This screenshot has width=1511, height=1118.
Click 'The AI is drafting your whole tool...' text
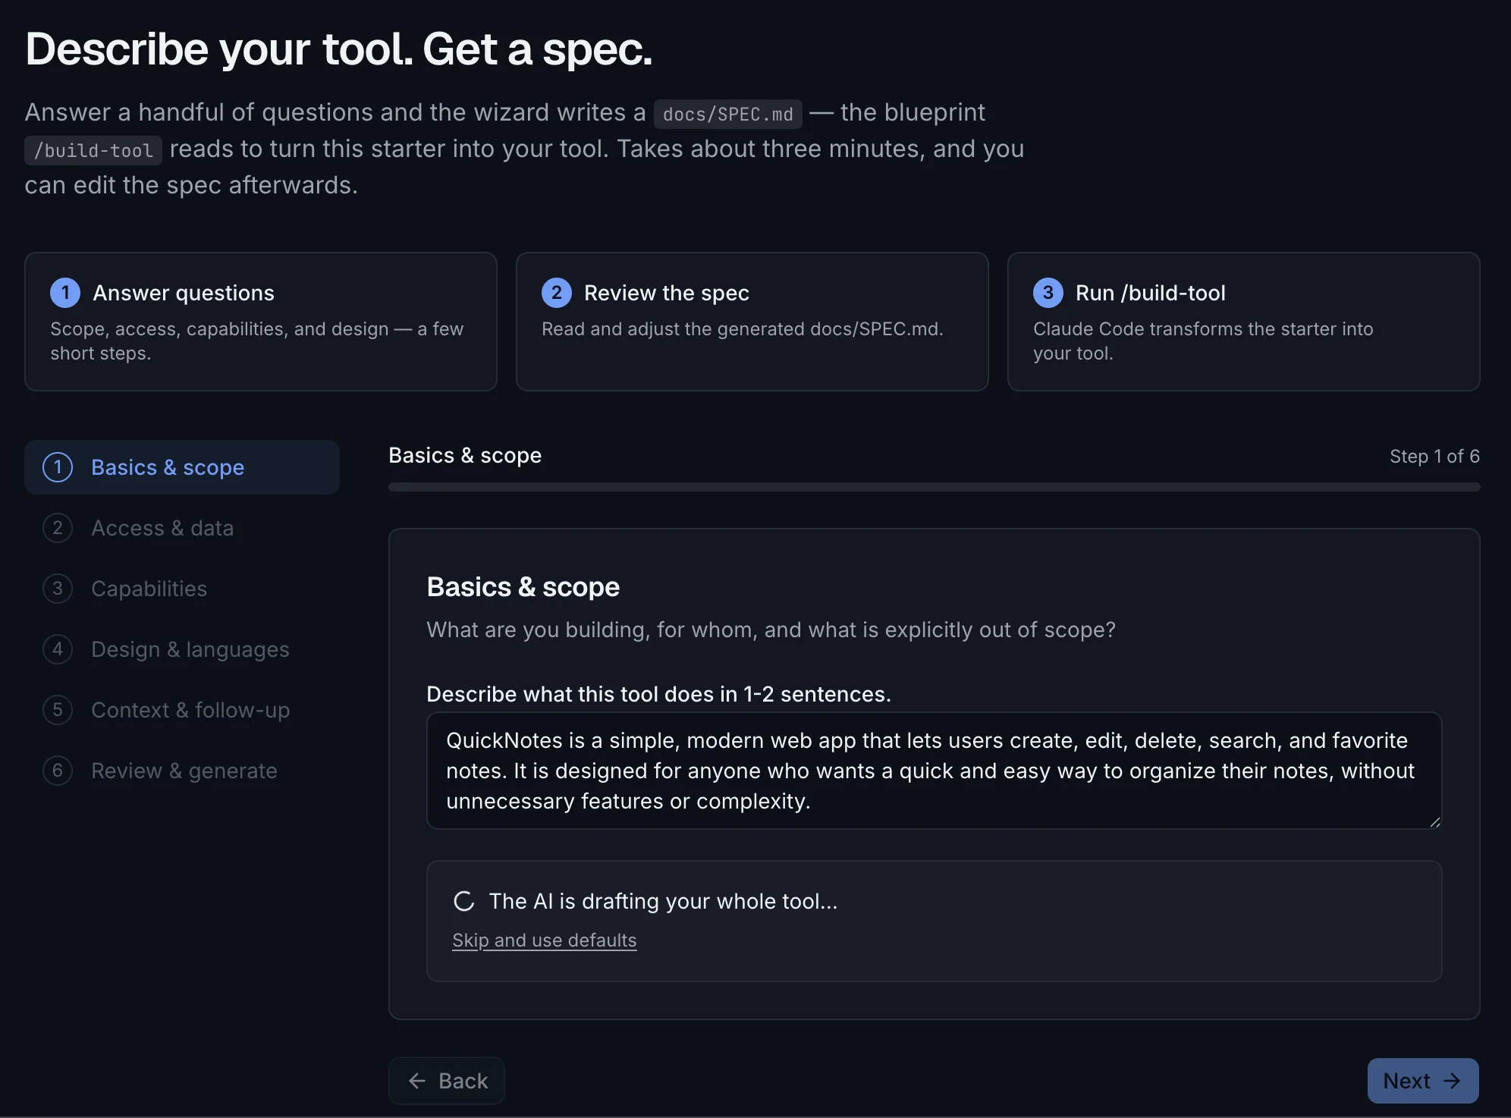point(663,901)
